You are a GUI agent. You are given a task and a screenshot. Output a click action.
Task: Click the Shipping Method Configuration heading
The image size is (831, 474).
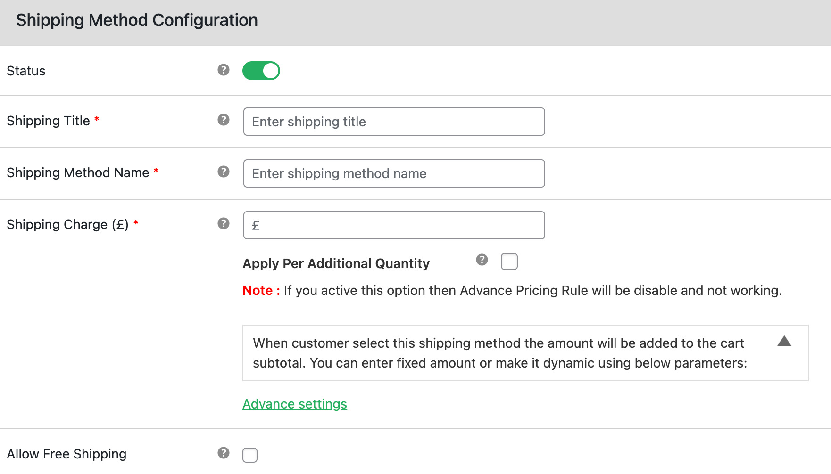(137, 20)
